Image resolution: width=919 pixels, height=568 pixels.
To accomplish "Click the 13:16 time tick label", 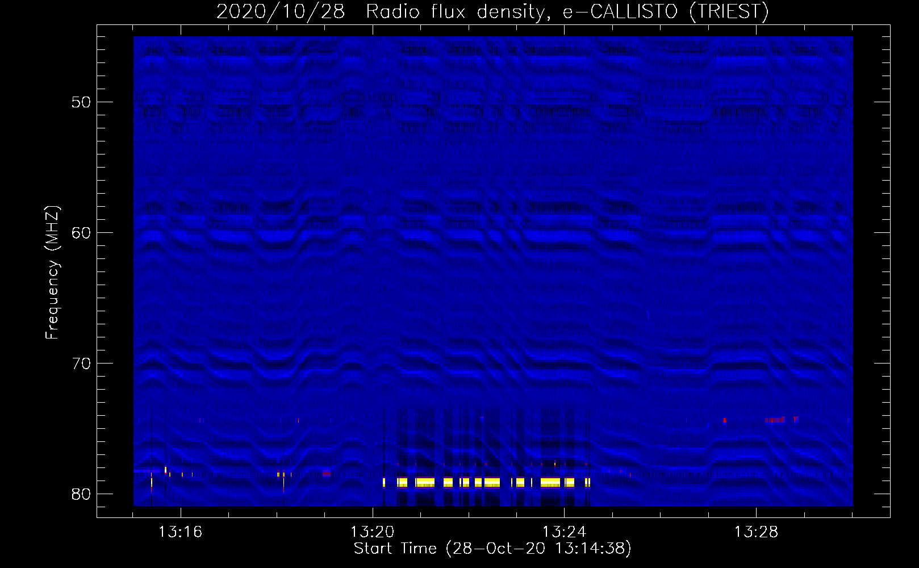I will pos(180,532).
